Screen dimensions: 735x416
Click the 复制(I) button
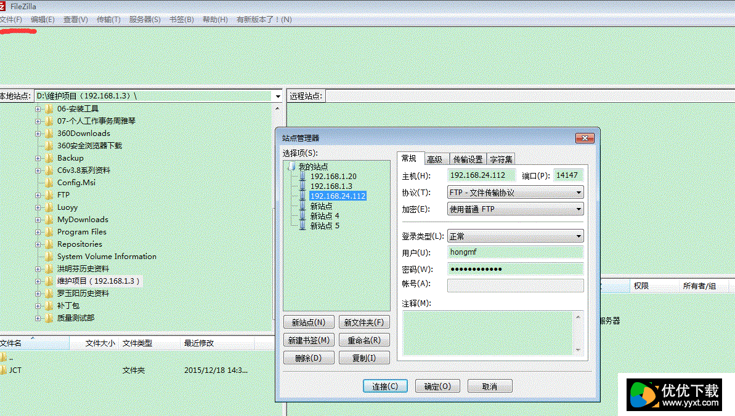pyautogui.click(x=364, y=358)
